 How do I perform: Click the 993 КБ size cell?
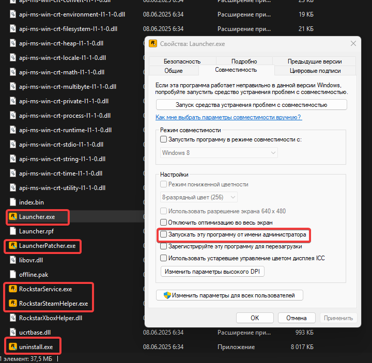[x=304, y=333]
